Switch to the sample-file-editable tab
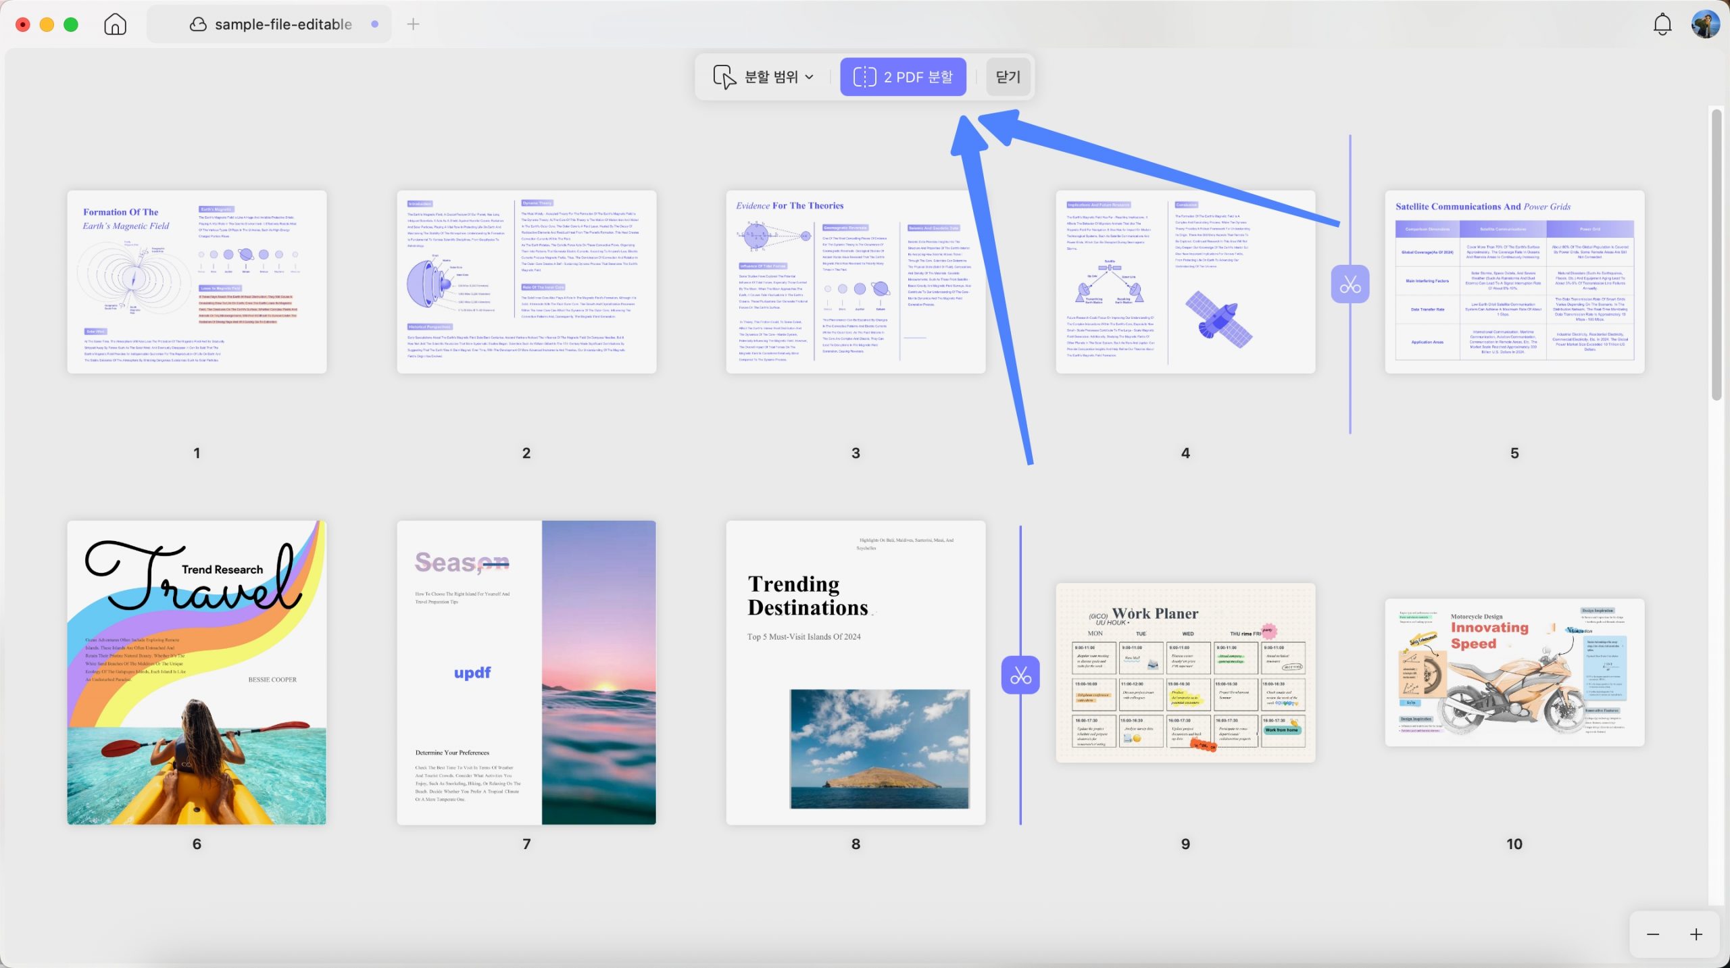 [x=269, y=24]
